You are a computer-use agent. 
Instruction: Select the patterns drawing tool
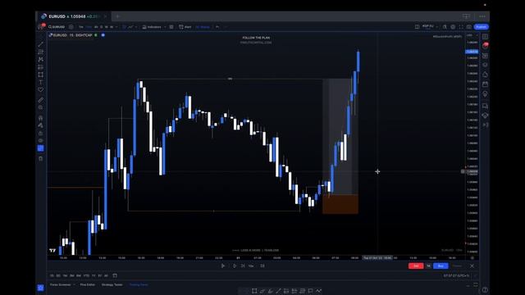click(x=40, y=59)
